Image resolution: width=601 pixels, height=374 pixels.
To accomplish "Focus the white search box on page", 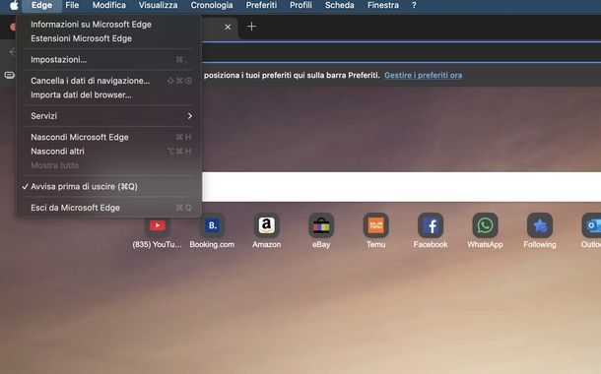I will 401,186.
